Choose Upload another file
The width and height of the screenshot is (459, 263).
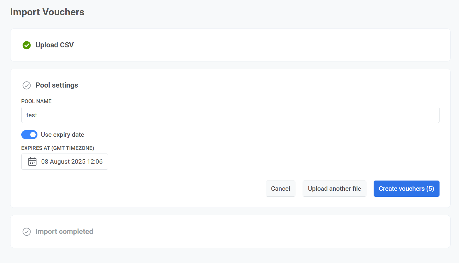pos(334,189)
